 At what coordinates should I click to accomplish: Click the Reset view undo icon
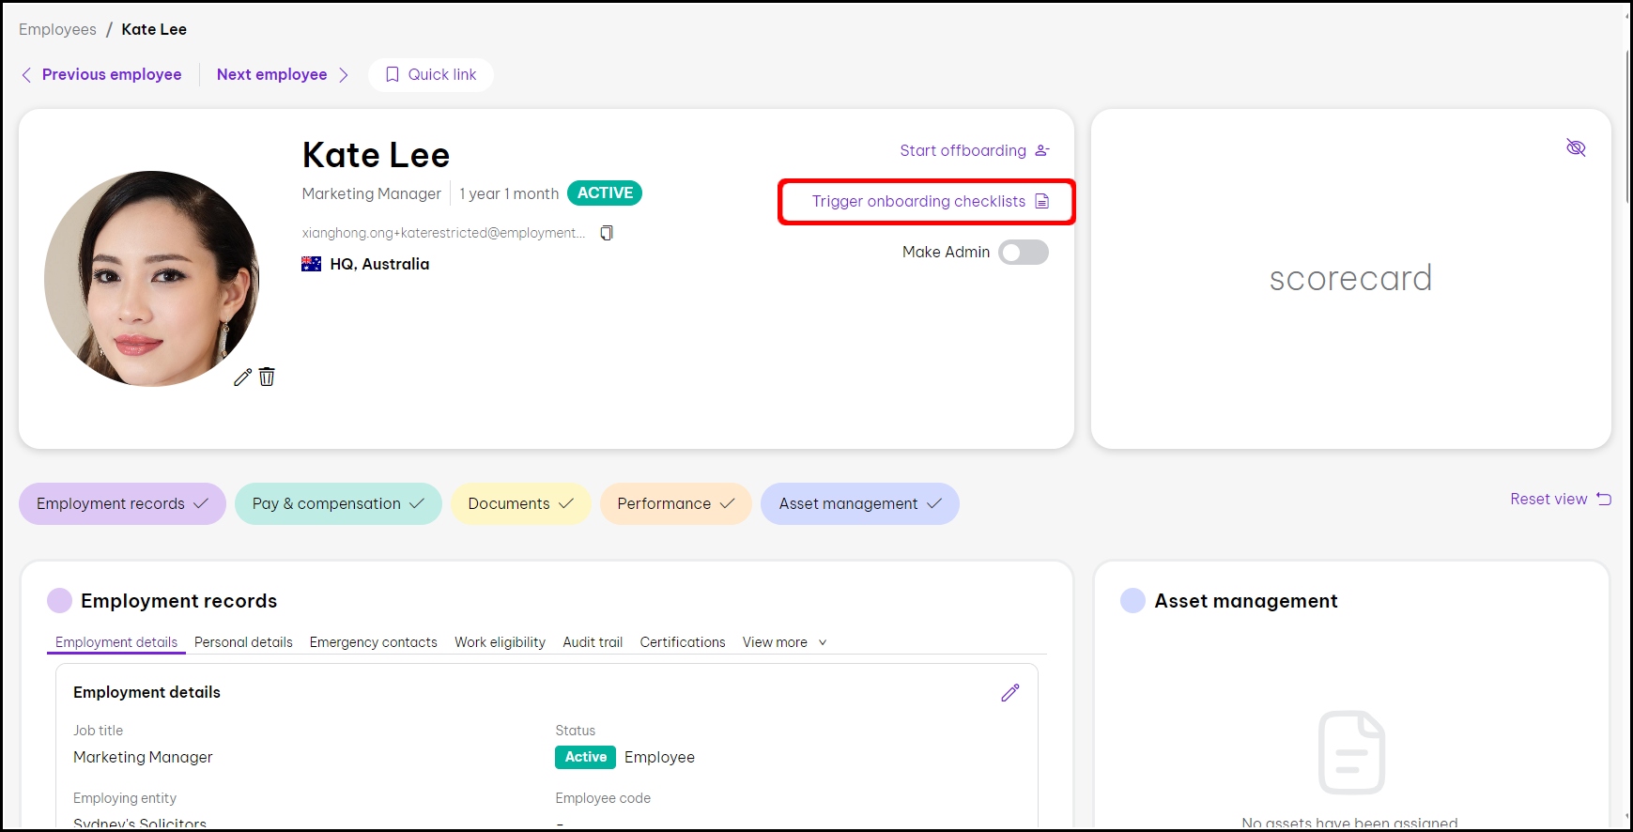point(1604,499)
